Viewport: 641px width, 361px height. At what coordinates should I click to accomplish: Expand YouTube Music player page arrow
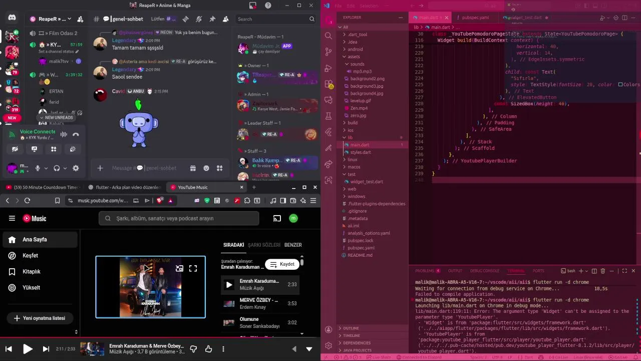[309, 349]
